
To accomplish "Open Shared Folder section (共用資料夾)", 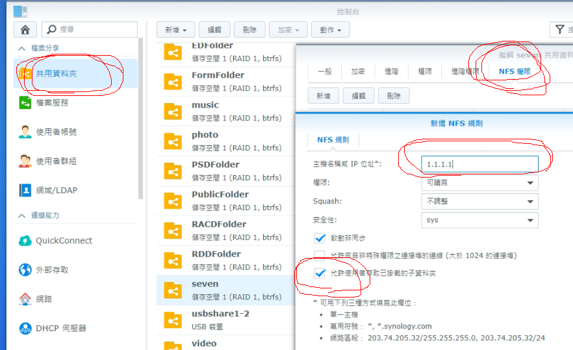I will (x=75, y=73).
